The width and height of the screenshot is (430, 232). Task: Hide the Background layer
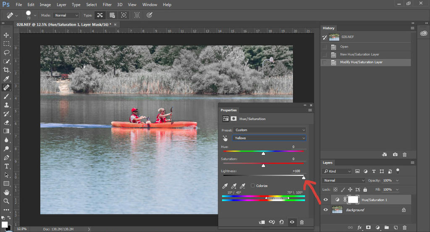pos(325,210)
